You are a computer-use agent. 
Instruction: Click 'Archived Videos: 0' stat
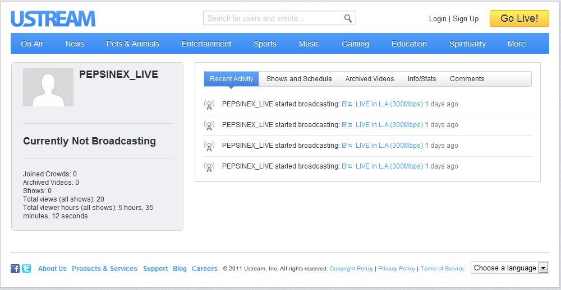tap(51, 183)
